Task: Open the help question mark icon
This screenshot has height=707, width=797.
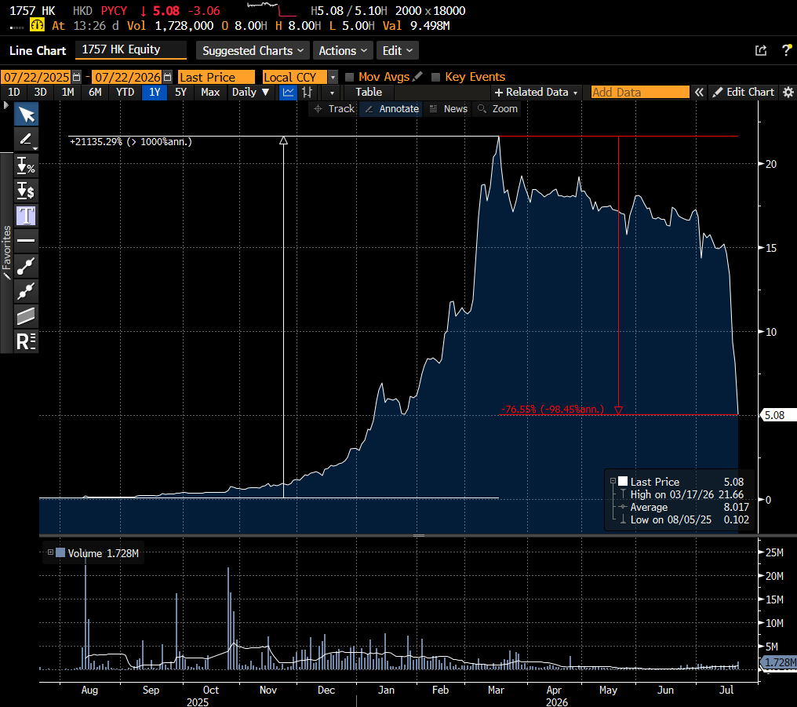Action: click(786, 49)
